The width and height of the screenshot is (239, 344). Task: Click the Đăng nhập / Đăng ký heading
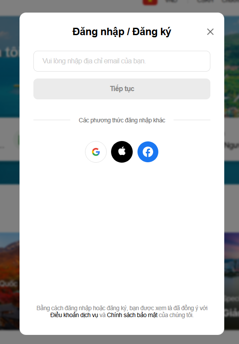[122, 32]
